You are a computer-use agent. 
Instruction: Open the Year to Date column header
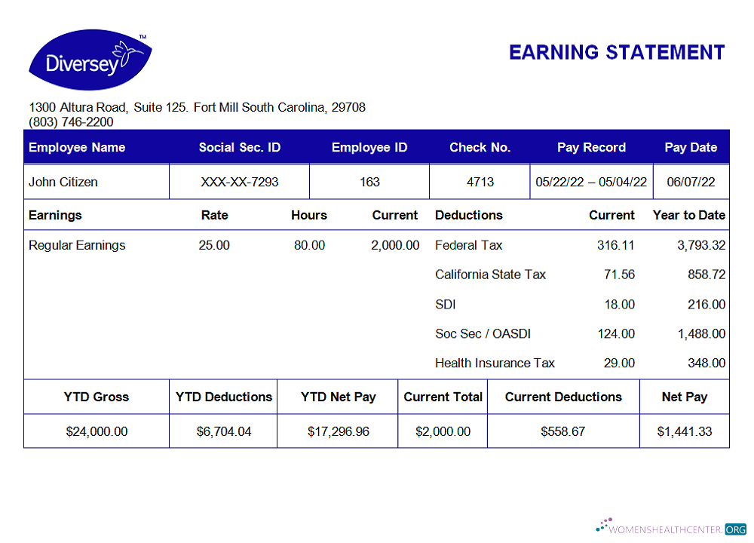[x=688, y=215]
